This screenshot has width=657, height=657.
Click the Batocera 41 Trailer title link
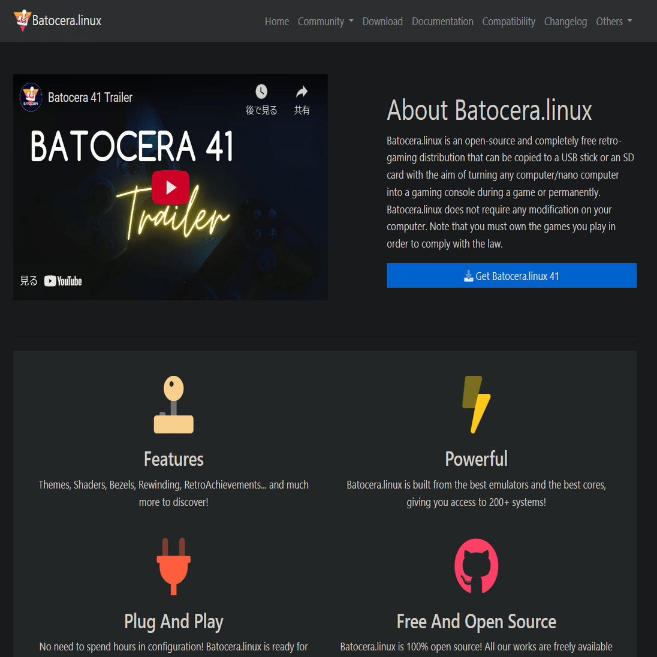(x=91, y=97)
